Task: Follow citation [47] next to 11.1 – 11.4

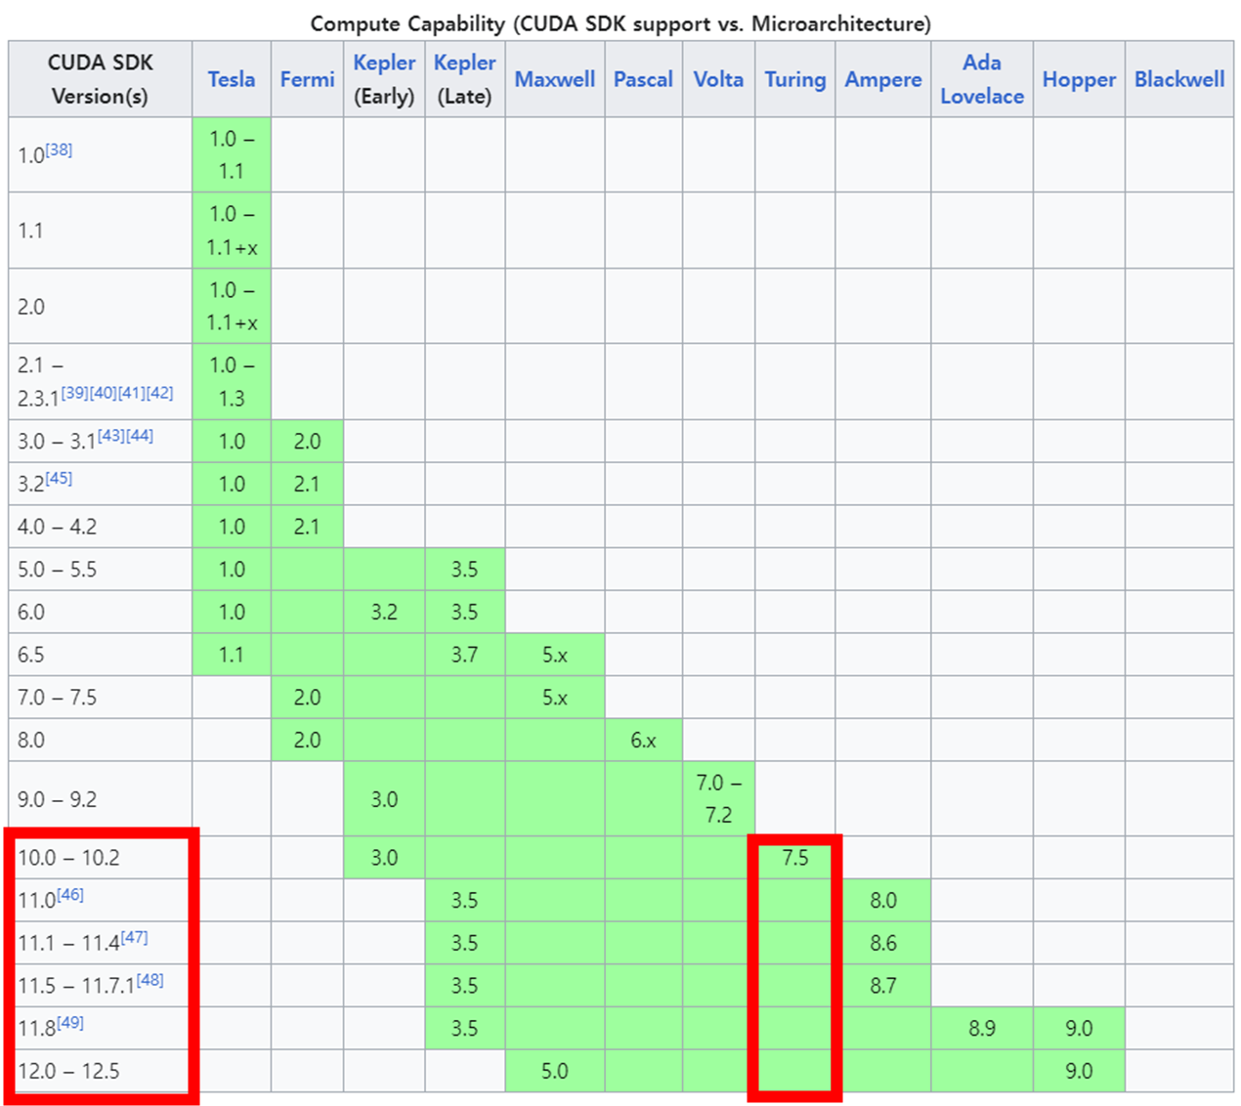Action: tap(134, 937)
